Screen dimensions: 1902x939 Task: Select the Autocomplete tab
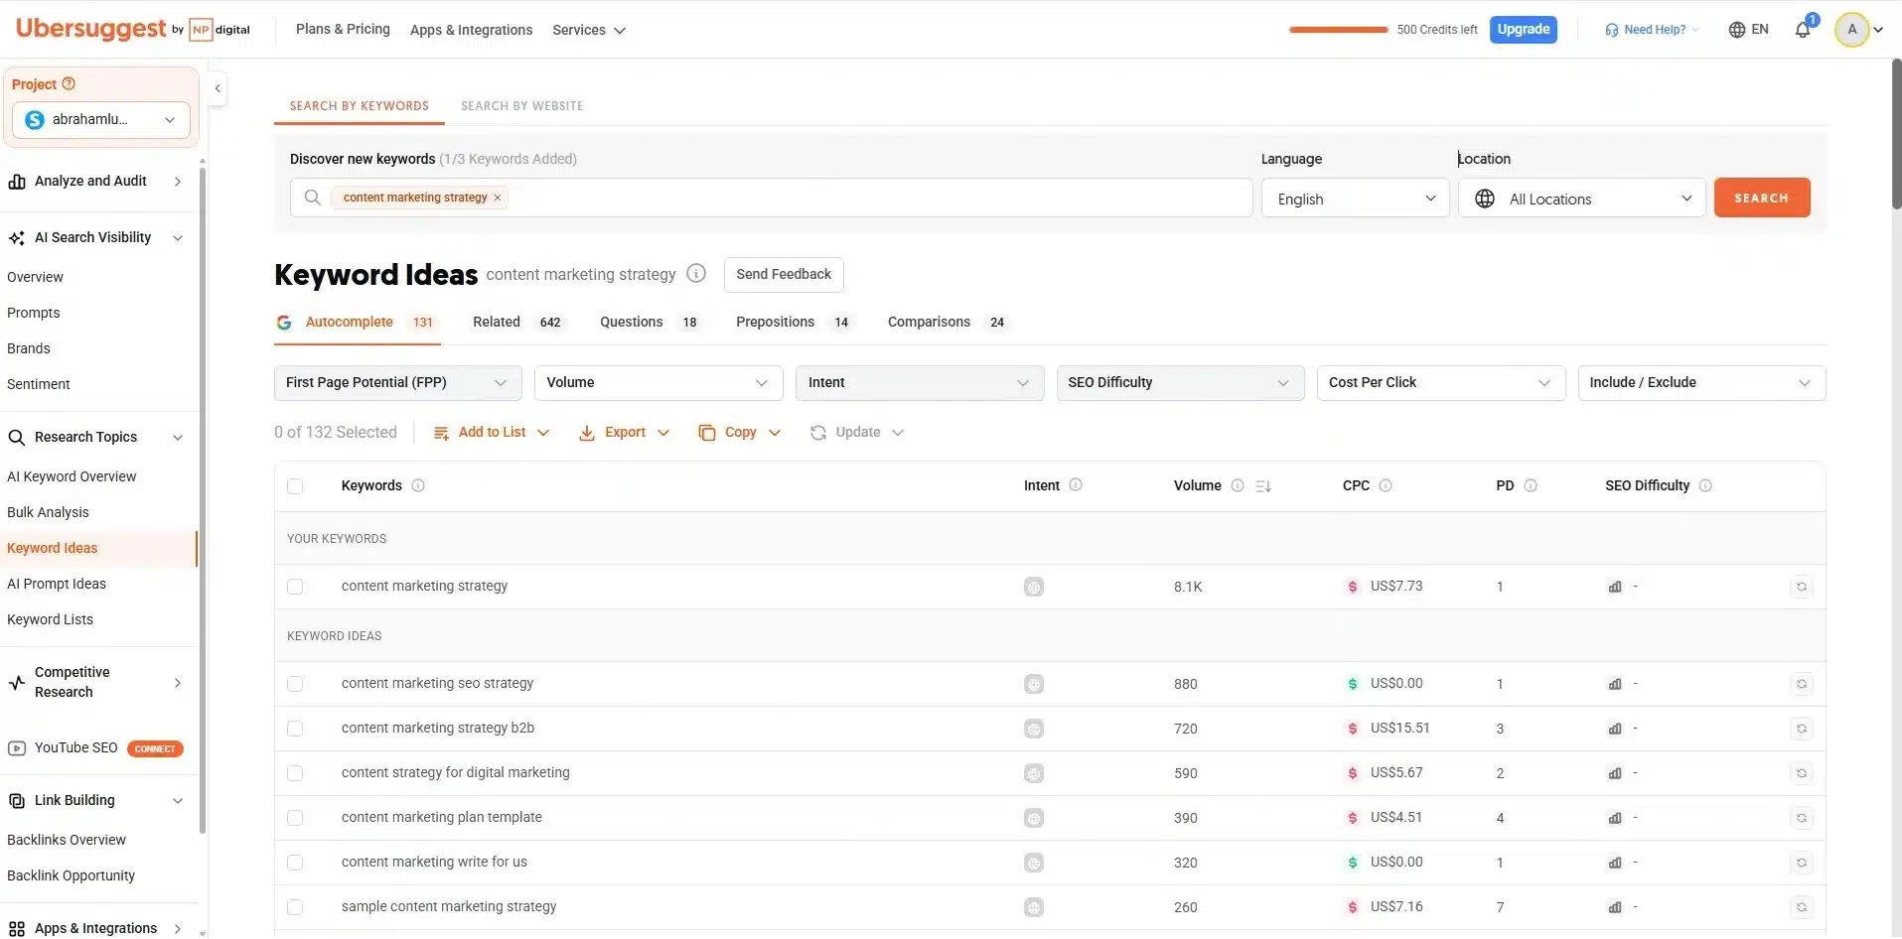point(358,323)
